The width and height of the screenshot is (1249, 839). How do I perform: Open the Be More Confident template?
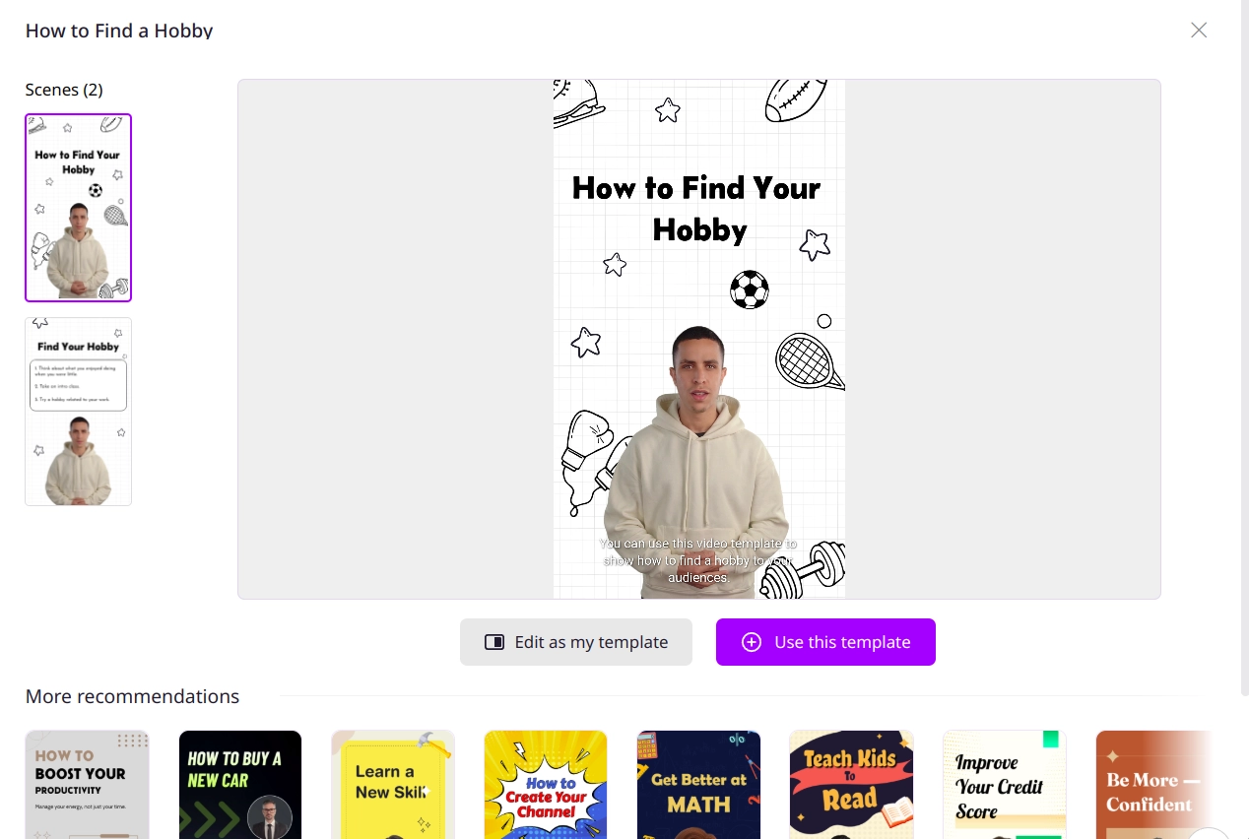1152,785
